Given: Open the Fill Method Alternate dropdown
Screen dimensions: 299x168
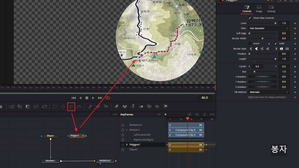Looking at the screenshot, I should coord(269,92).
